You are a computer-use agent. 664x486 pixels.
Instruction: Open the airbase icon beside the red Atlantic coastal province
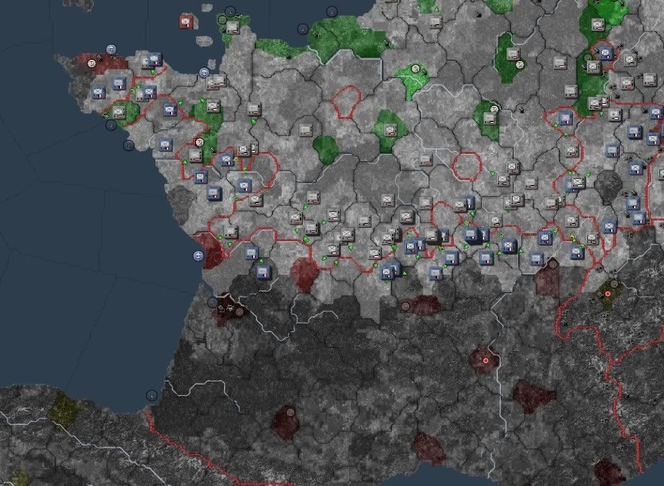[198, 256]
